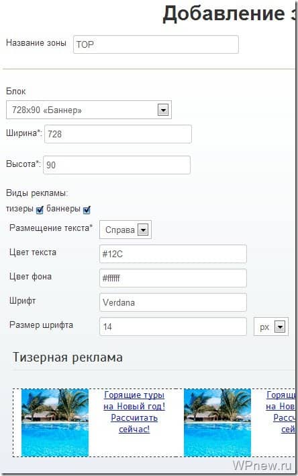Click the arrow icon next to Справа
Viewport: 298px width, 476px height.
pyautogui.click(x=143, y=230)
